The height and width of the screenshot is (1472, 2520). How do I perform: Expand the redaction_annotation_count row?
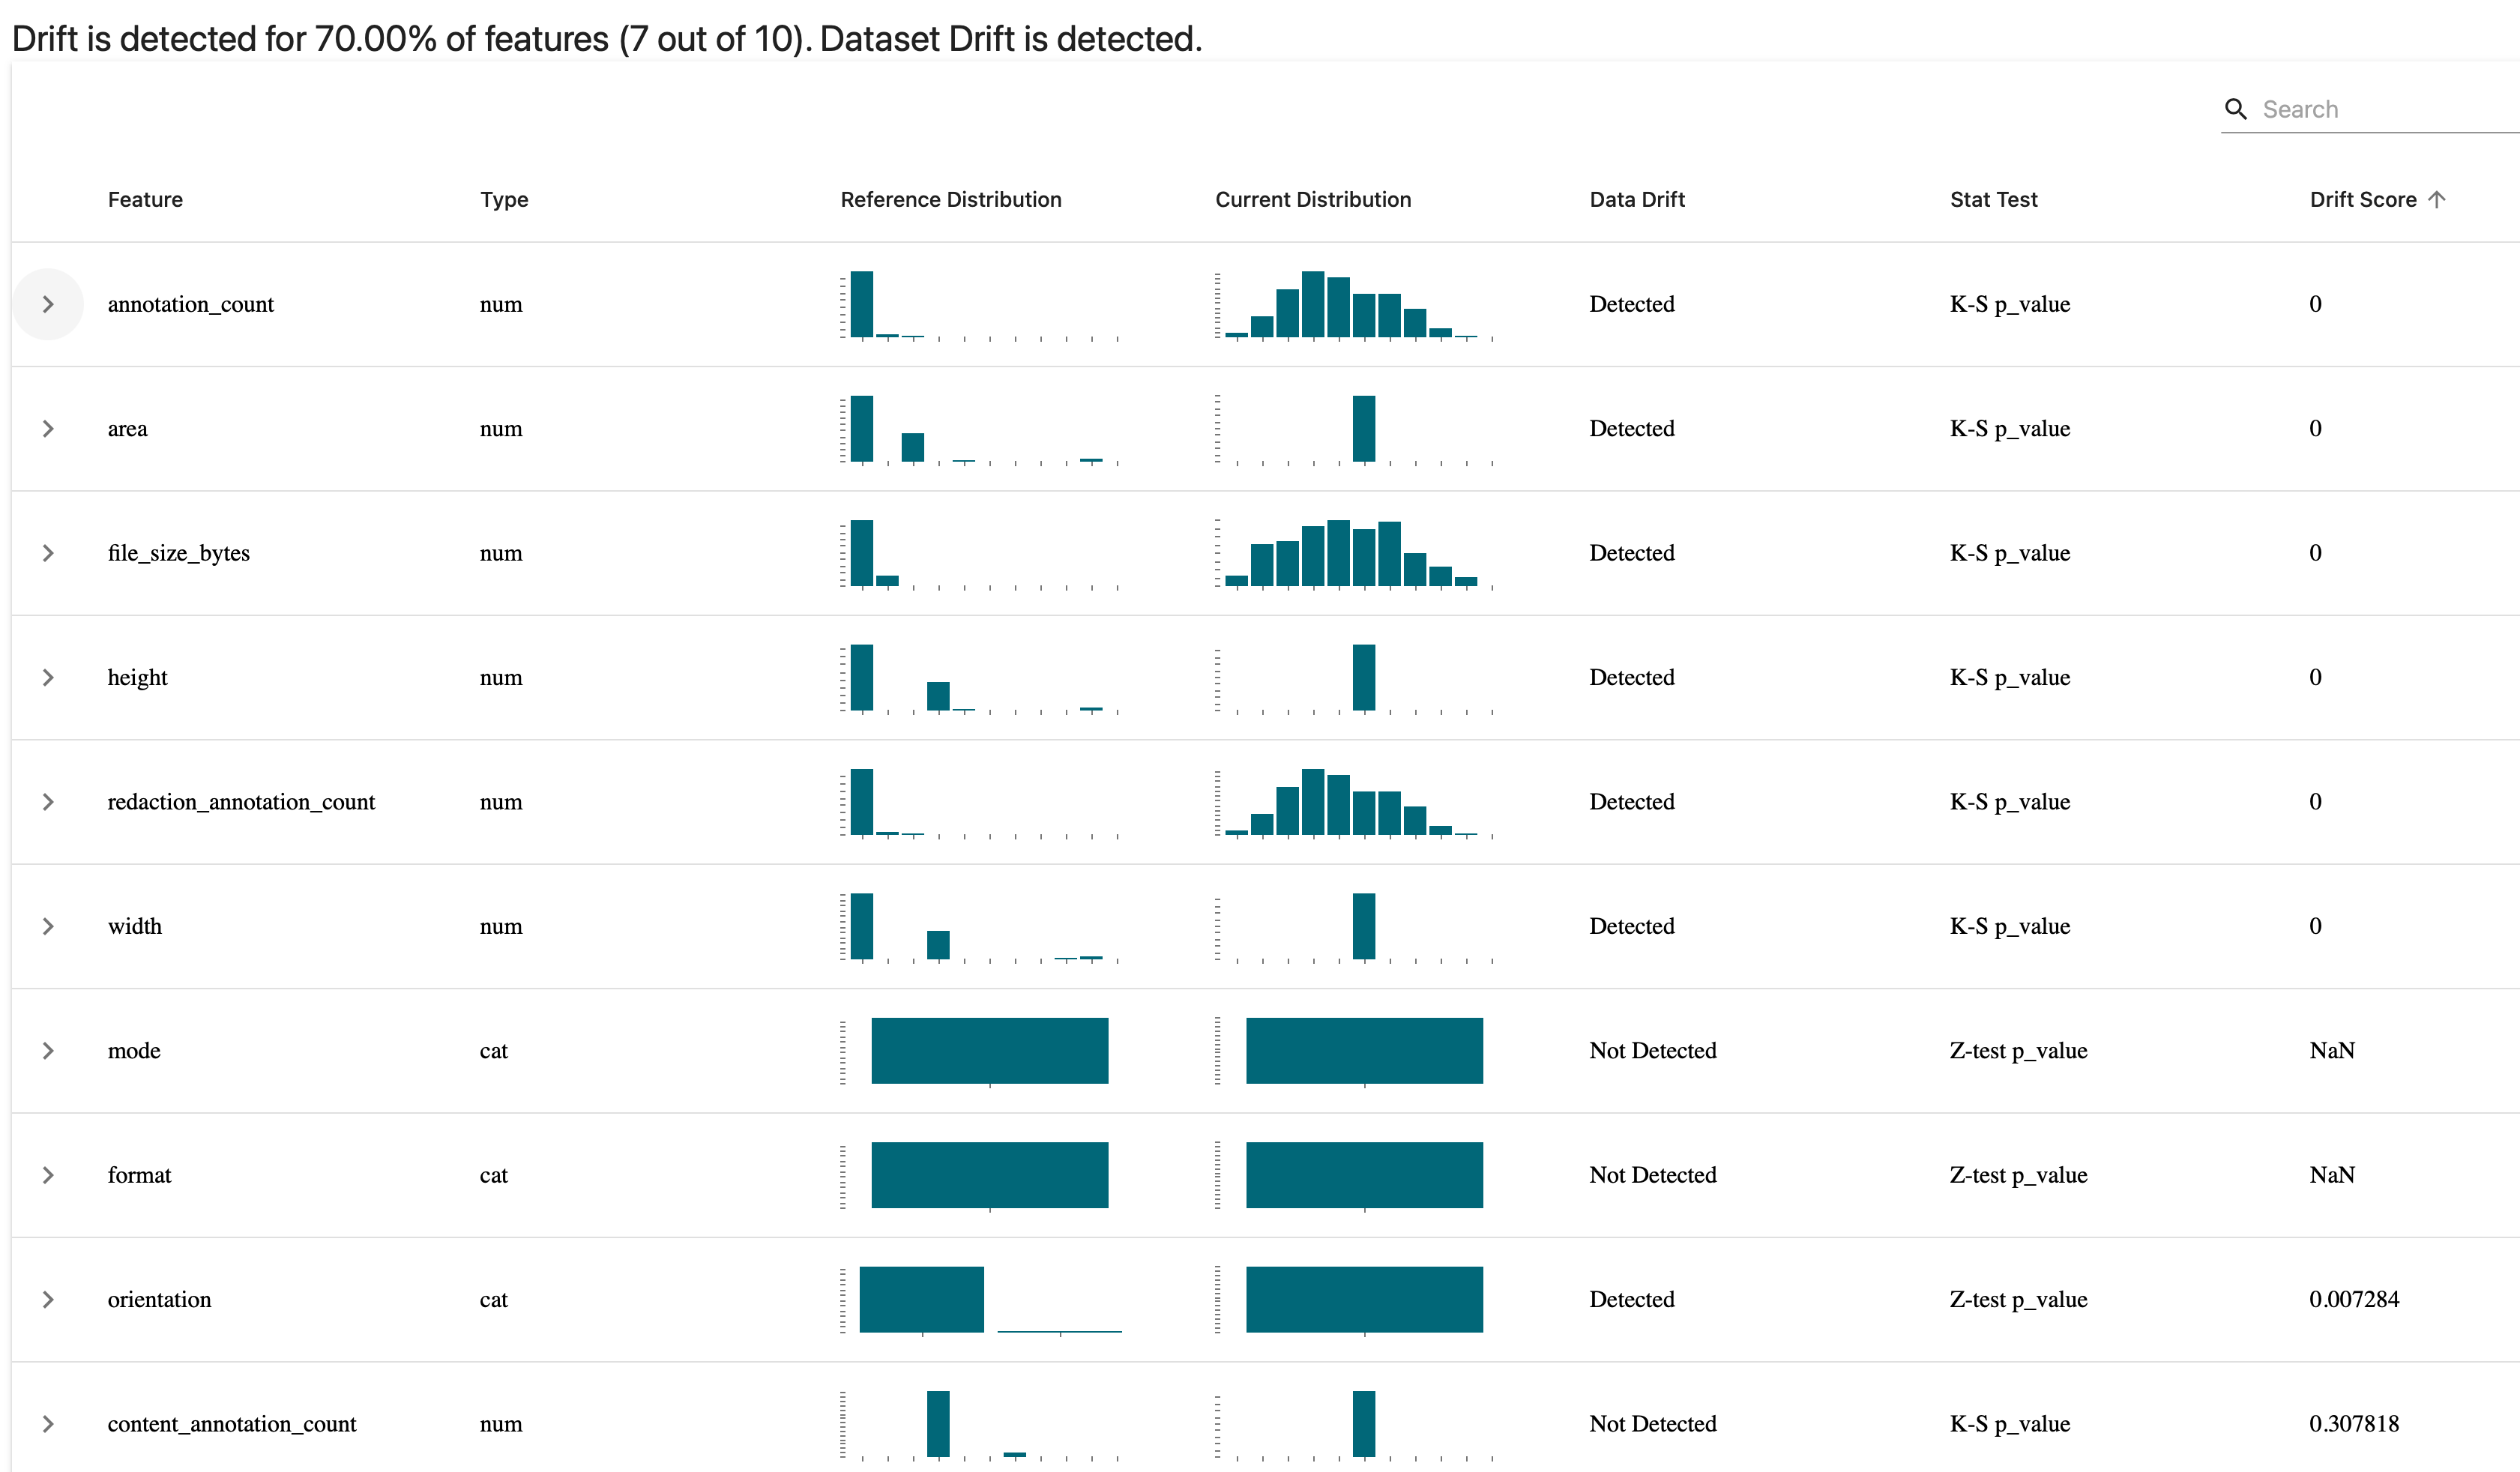(x=48, y=802)
